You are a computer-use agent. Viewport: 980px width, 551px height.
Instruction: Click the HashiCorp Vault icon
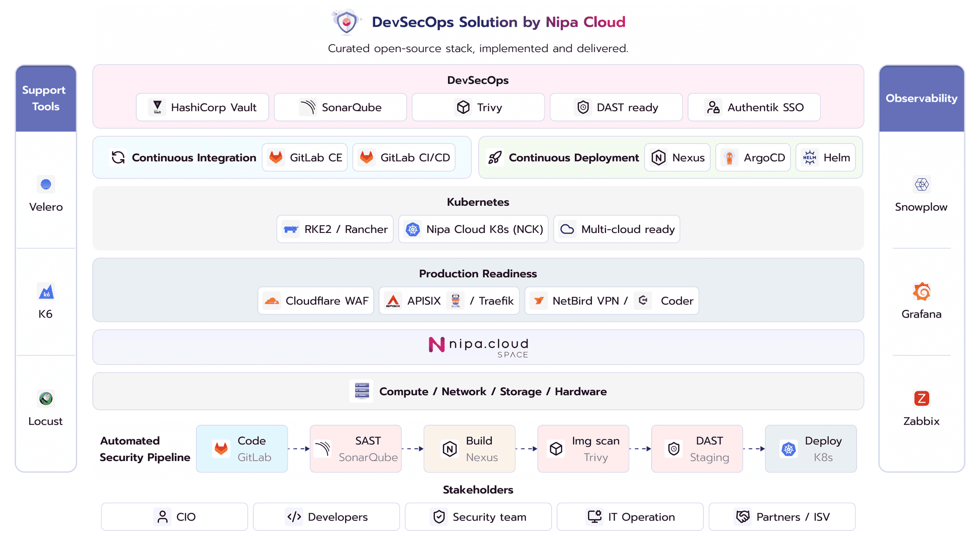157,107
